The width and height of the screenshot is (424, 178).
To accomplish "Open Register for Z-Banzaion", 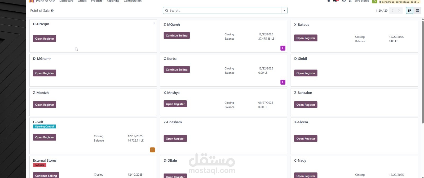I will (x=306, y=105).
